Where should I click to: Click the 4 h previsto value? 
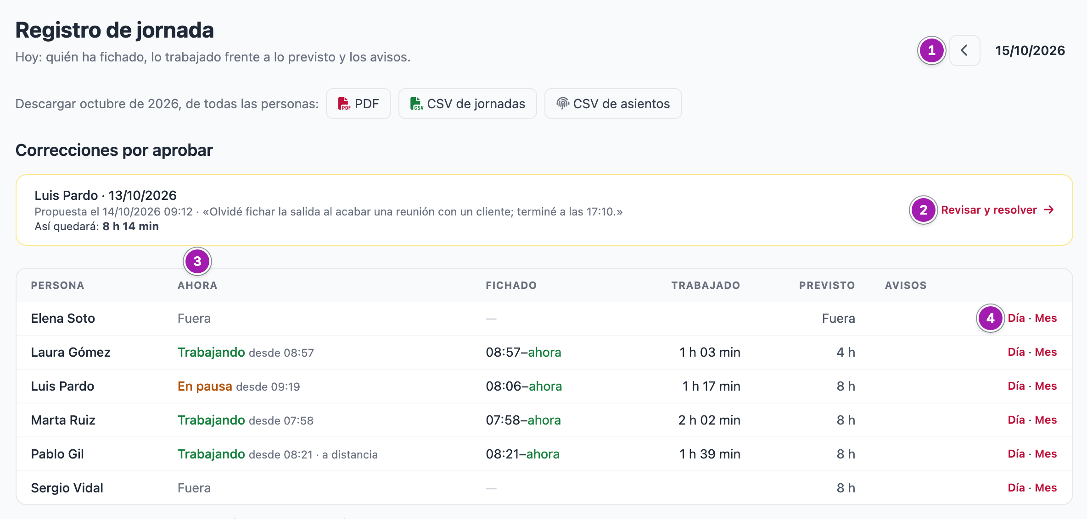846,352
